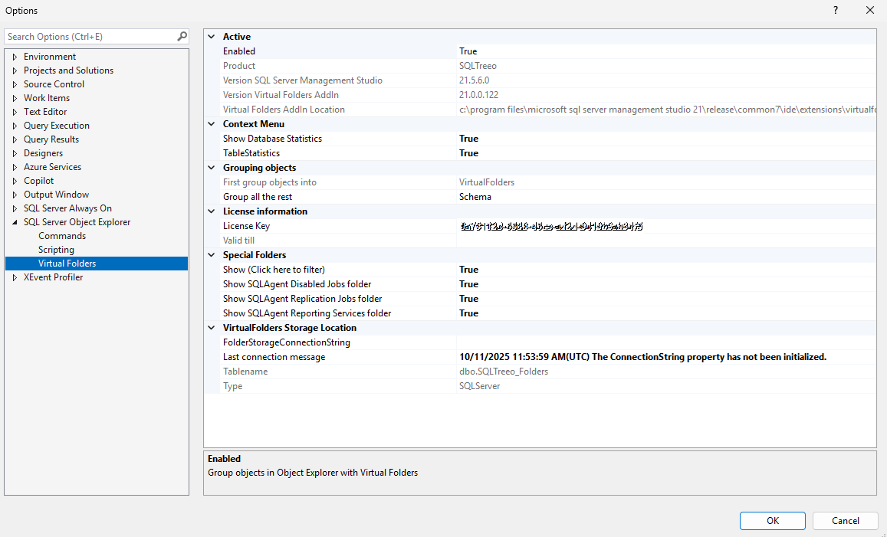
Task: Open the help question mark icon
Action: tap(836, 10)
